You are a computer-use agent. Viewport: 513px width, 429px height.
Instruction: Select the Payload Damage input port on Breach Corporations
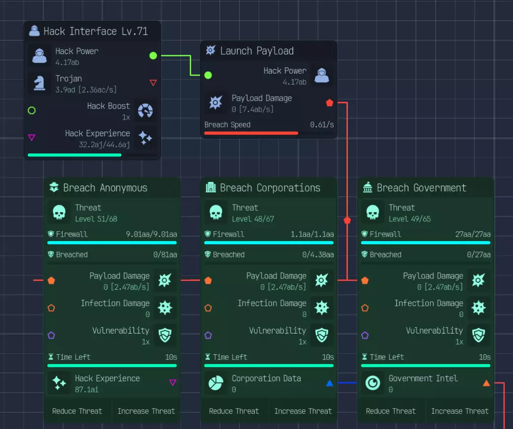tap(208, 280)
